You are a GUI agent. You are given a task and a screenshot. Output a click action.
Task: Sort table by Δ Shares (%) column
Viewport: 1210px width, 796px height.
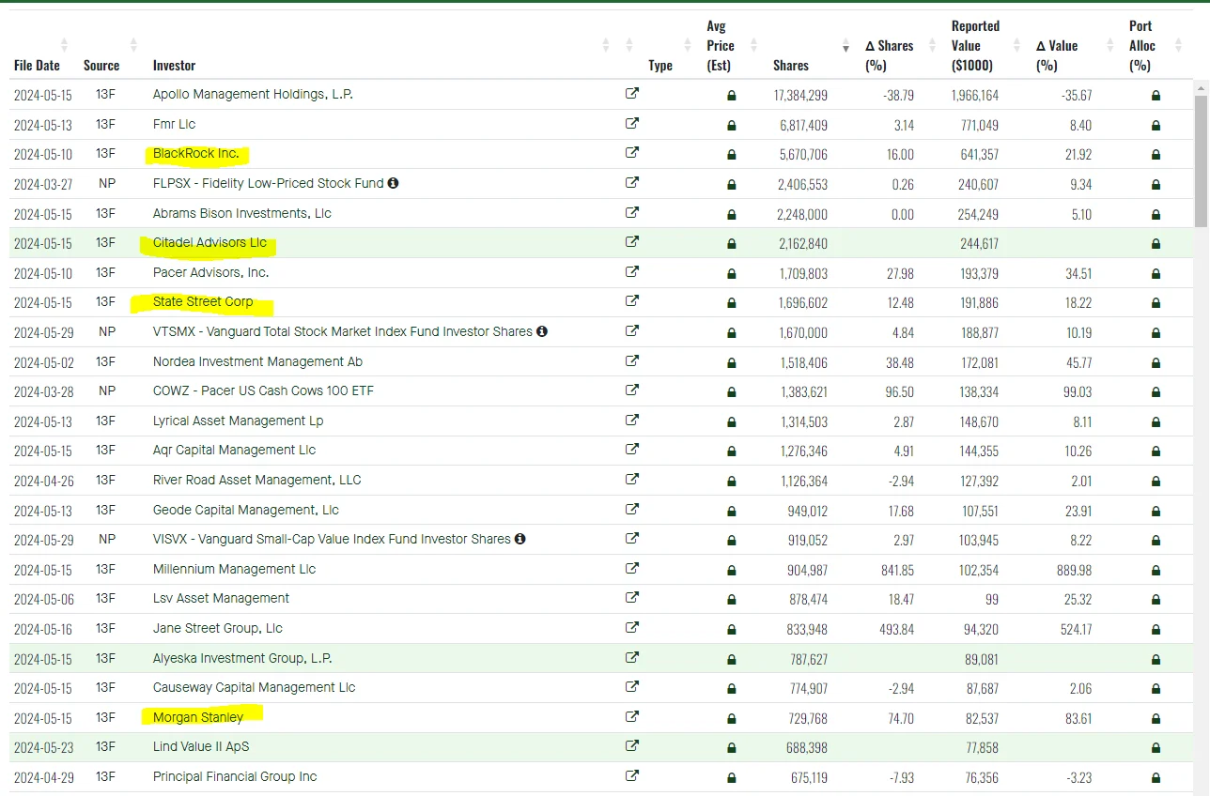coord(932,45)
